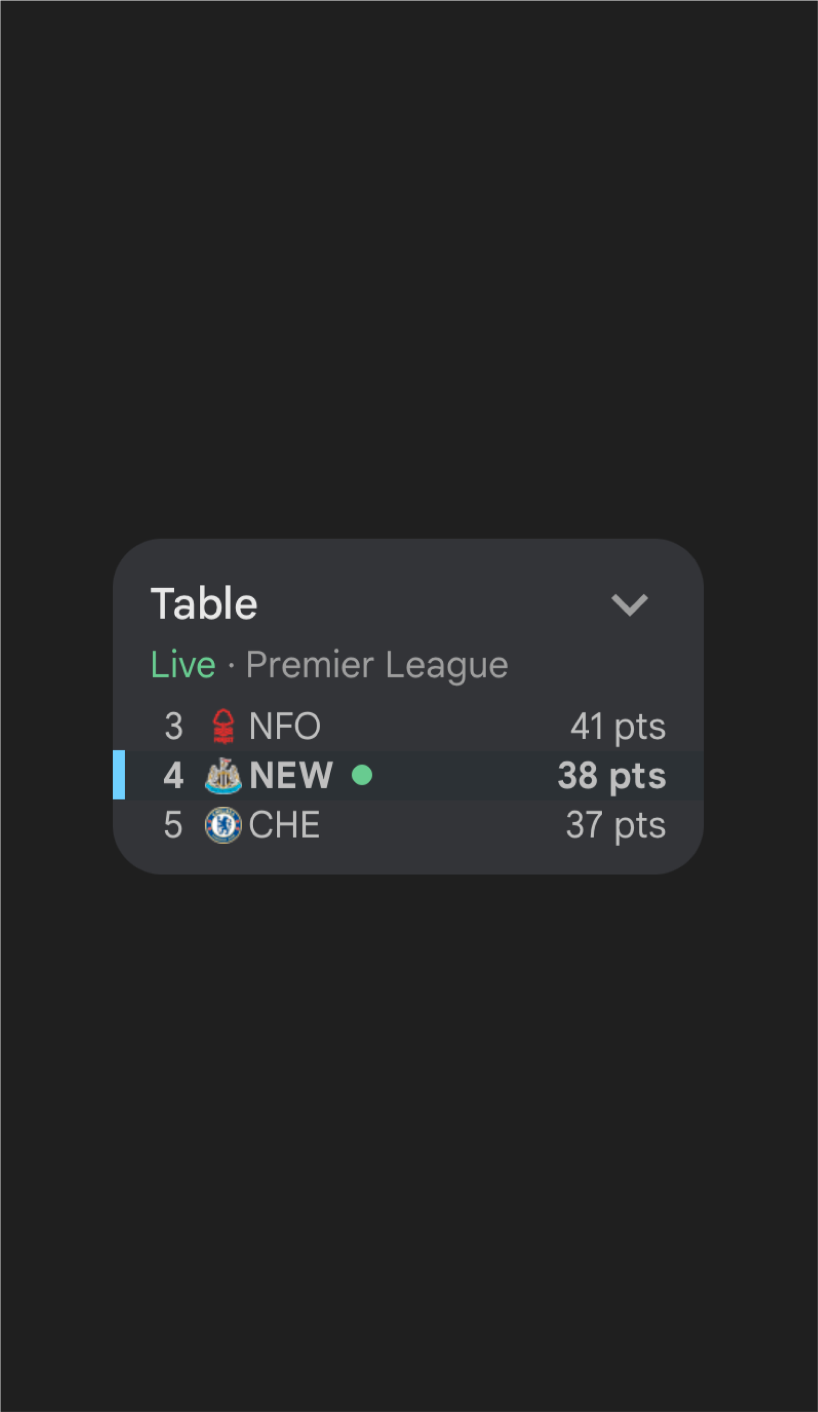Select the NFO team name
Screen dimensions: 818x1412
pos(284,726)
